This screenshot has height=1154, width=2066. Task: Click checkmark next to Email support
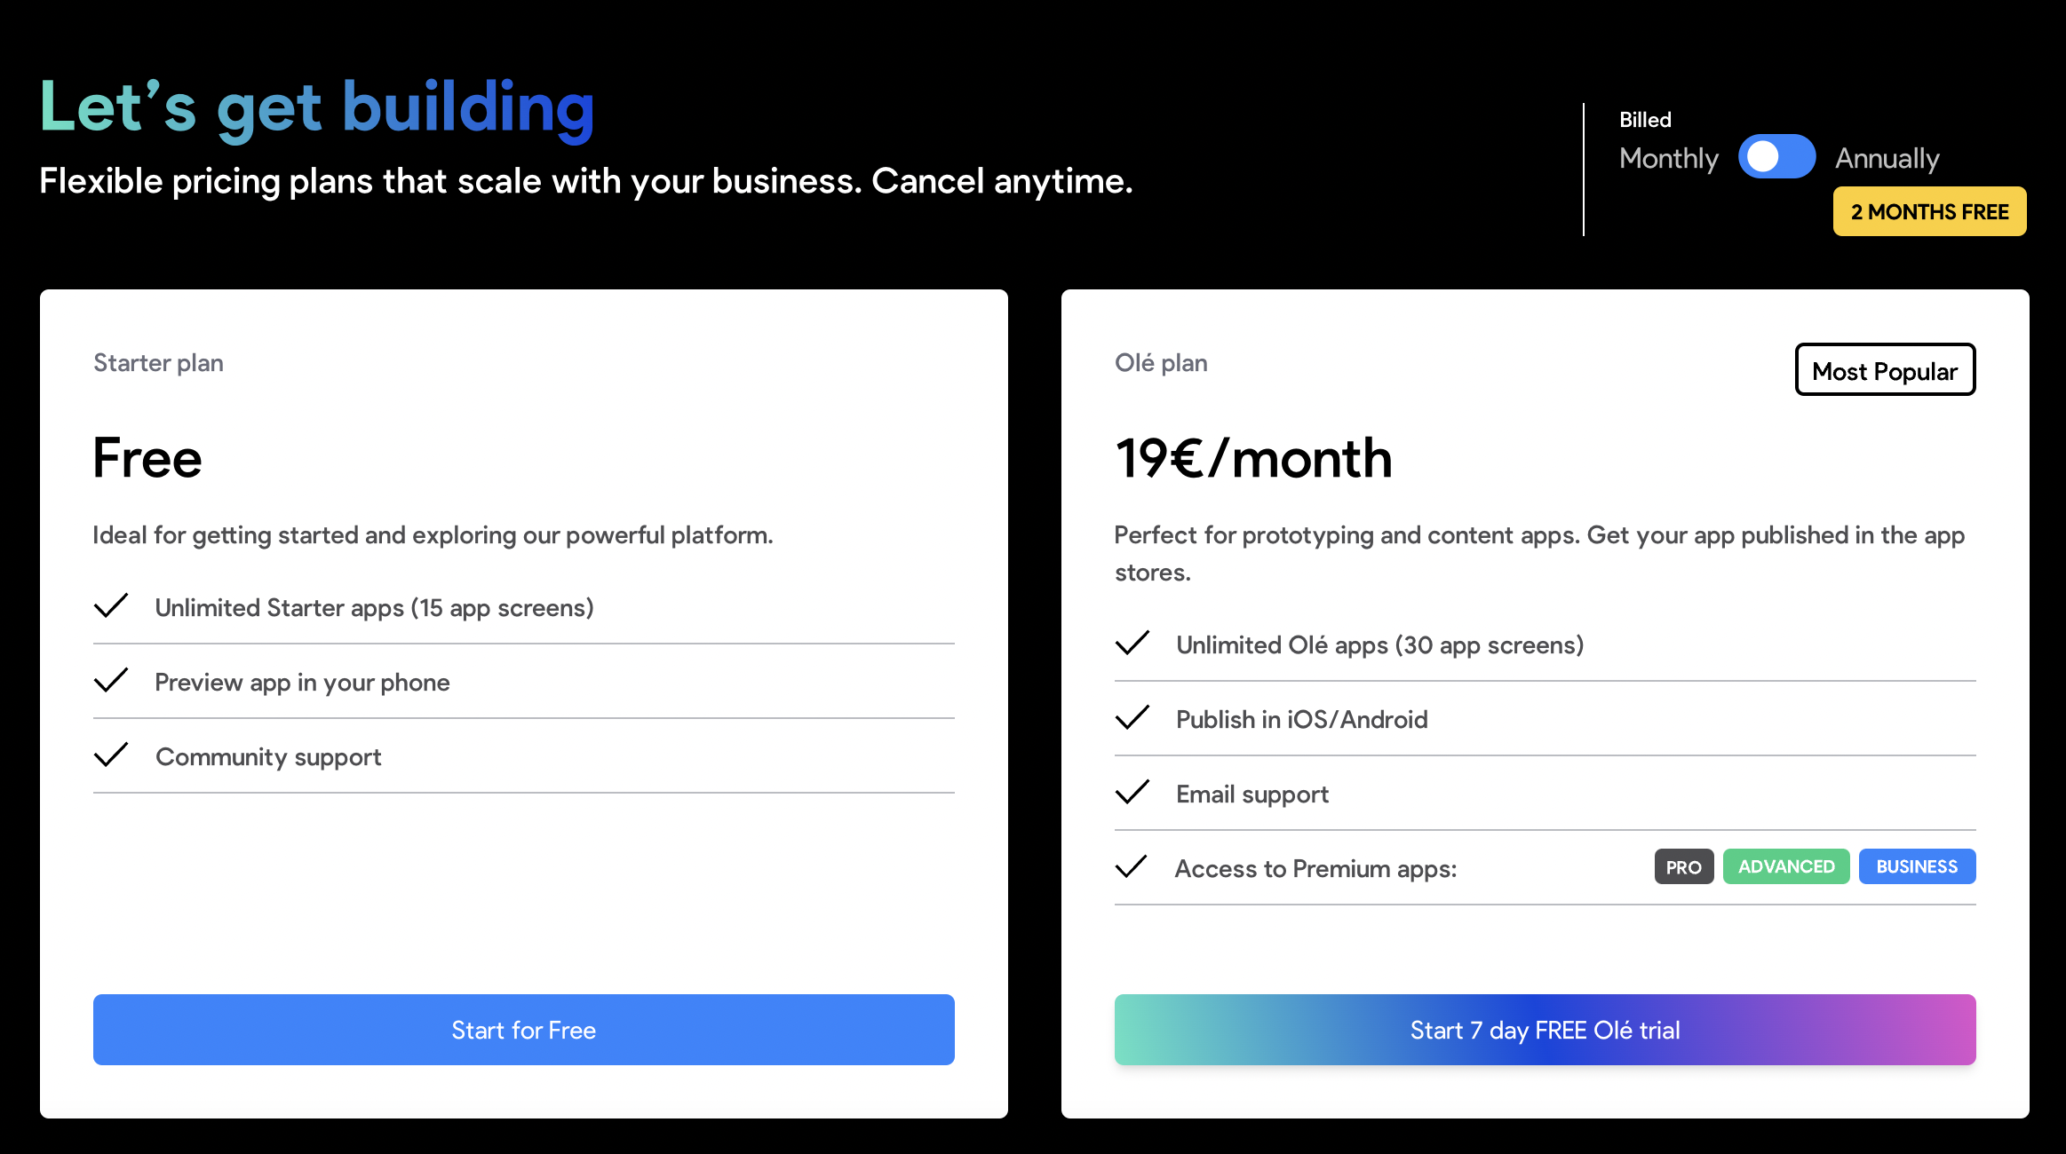click(x=1132, y=793)
